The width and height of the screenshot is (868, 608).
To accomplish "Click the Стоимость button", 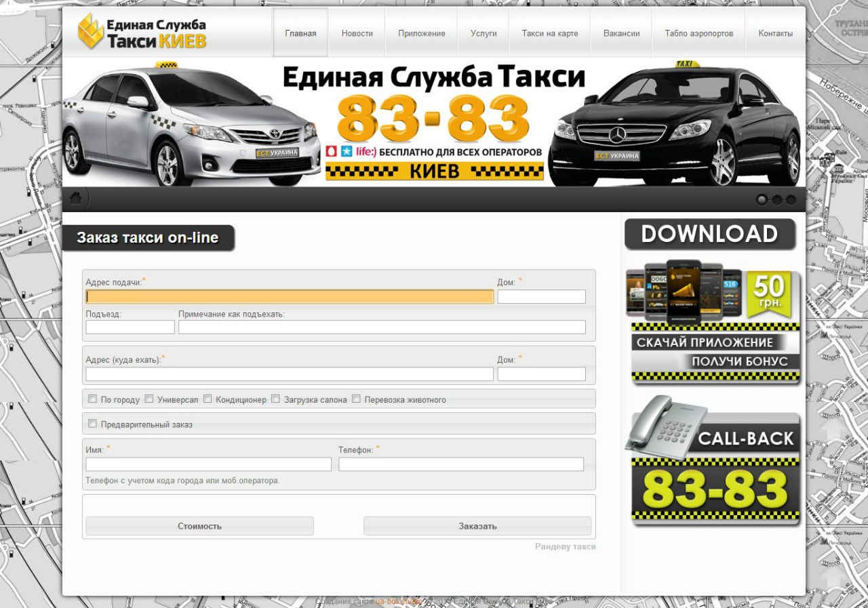I will pos(199,526).
